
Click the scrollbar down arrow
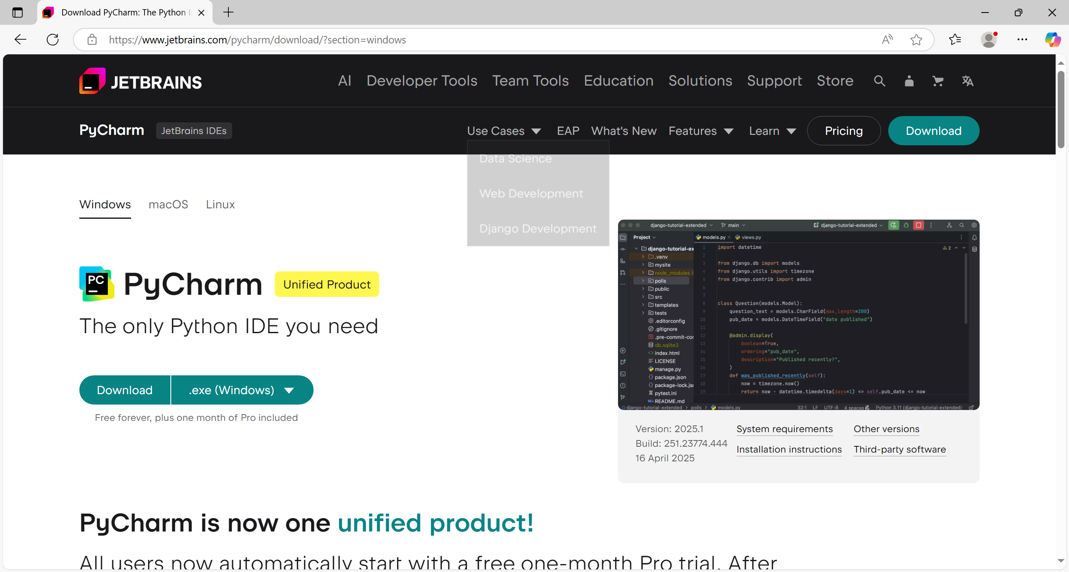(x=1061, y=560)
